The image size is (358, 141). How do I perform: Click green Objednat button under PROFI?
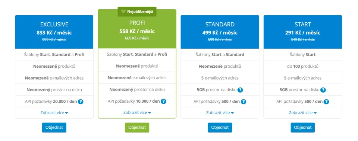click(137, 128)
